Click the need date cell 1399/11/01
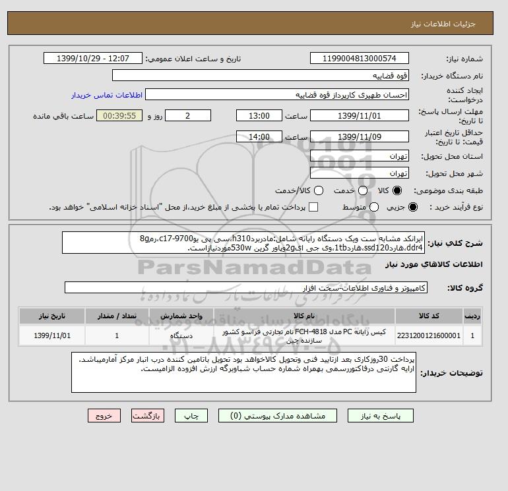Viewport: 508px width, 491px height. click(x=52, y=335)
